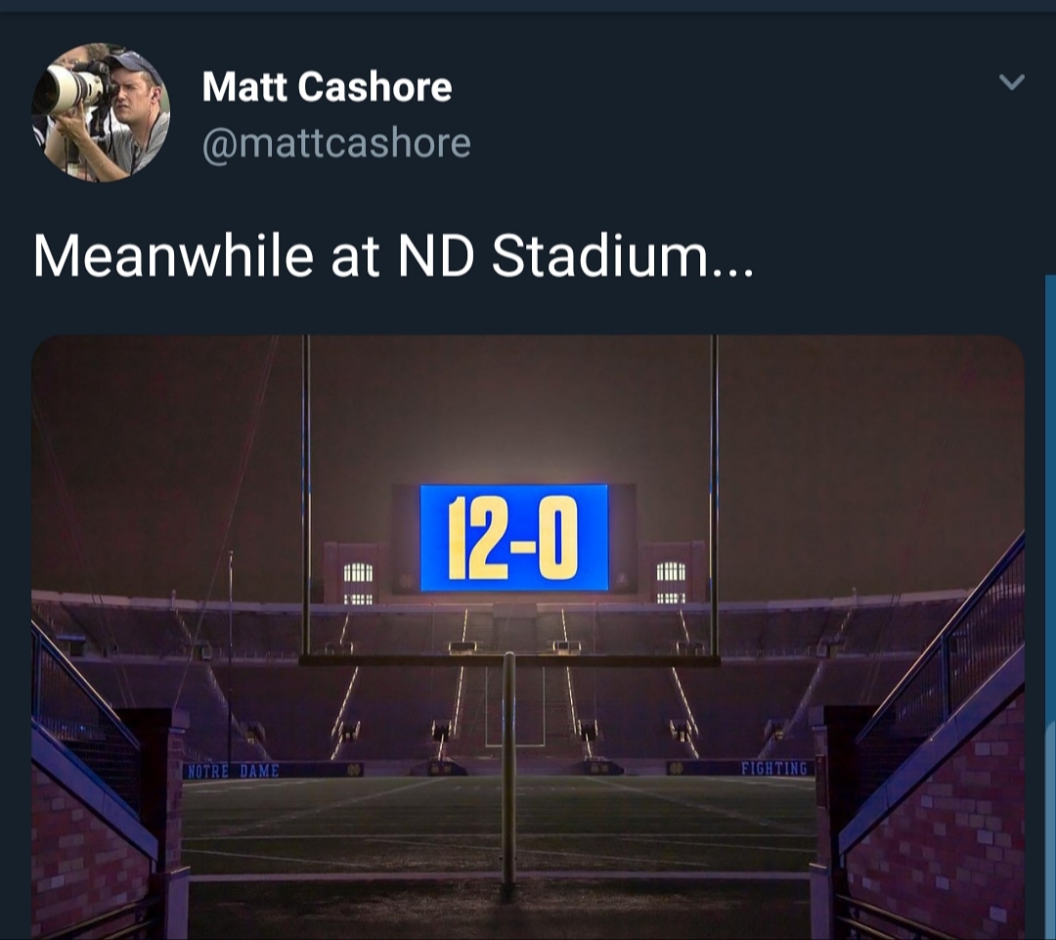Open the attached stadium photo
The height and width of the screenshot is (940, 1056).
pyautogui.click(x=528, y=636)
